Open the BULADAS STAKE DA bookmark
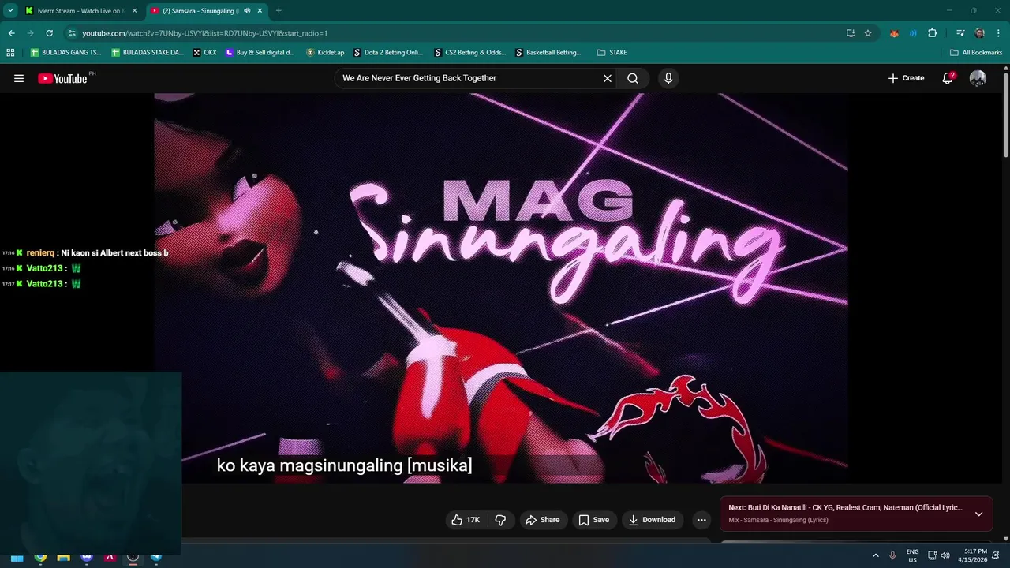 click(x=148, y=53)
